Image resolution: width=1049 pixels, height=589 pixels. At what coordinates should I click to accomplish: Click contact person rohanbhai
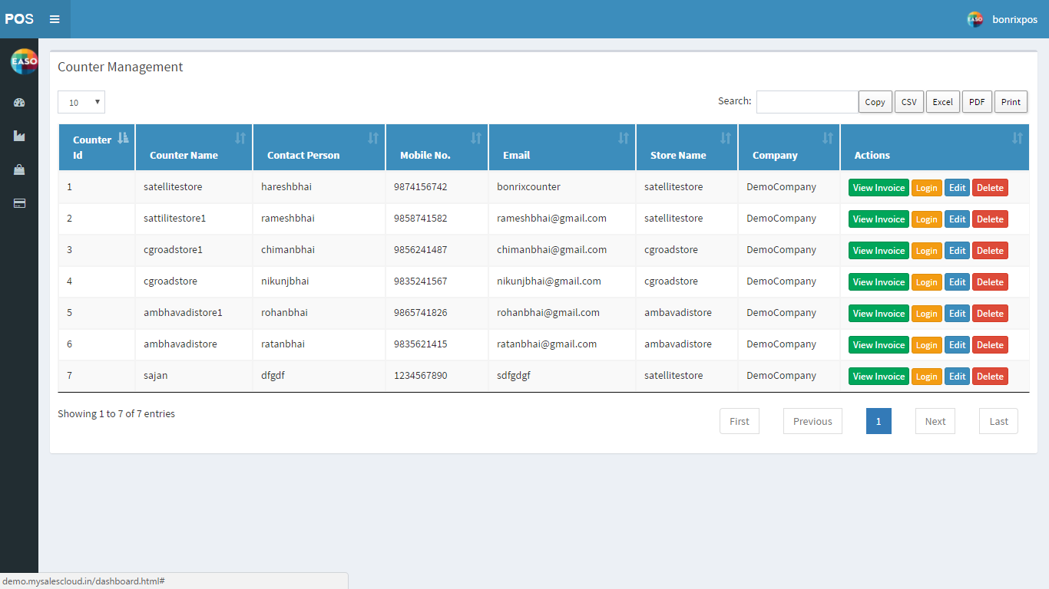click(284, 313)
